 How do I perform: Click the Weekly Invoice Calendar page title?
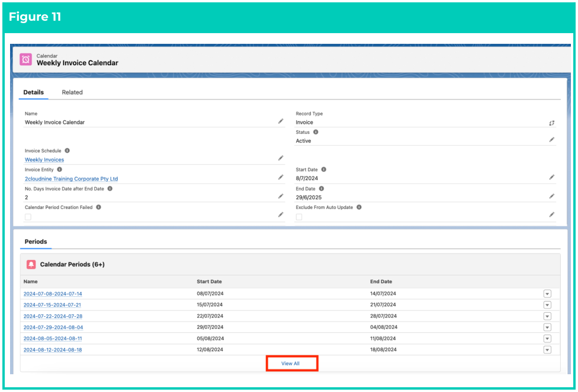pos(78,63)
